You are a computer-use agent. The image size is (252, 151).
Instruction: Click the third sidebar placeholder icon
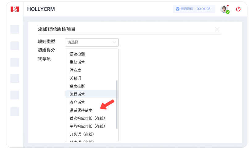point(15,62)
